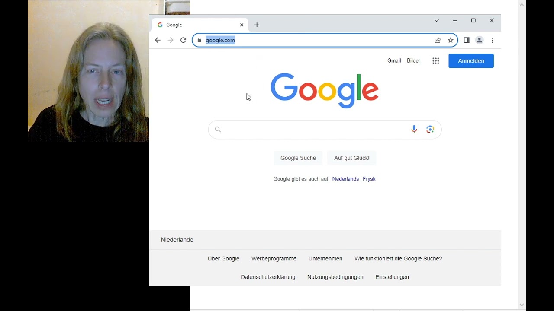The height and width of the screenshot is (311, 554).
Task: Open the Google apps grid
Action: (436, 61)
